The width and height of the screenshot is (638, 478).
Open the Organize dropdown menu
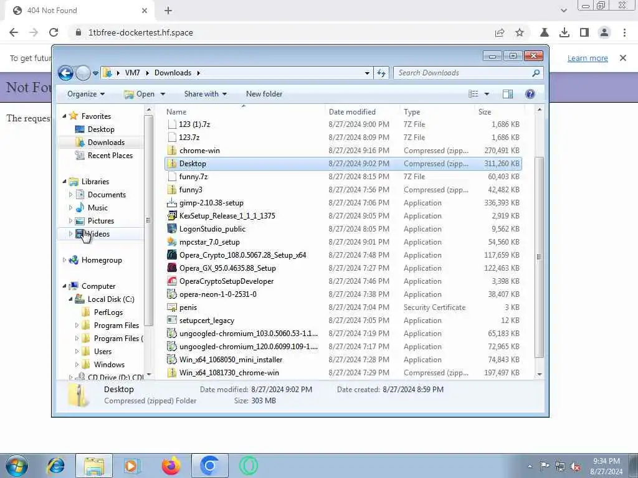coord(86,95)
